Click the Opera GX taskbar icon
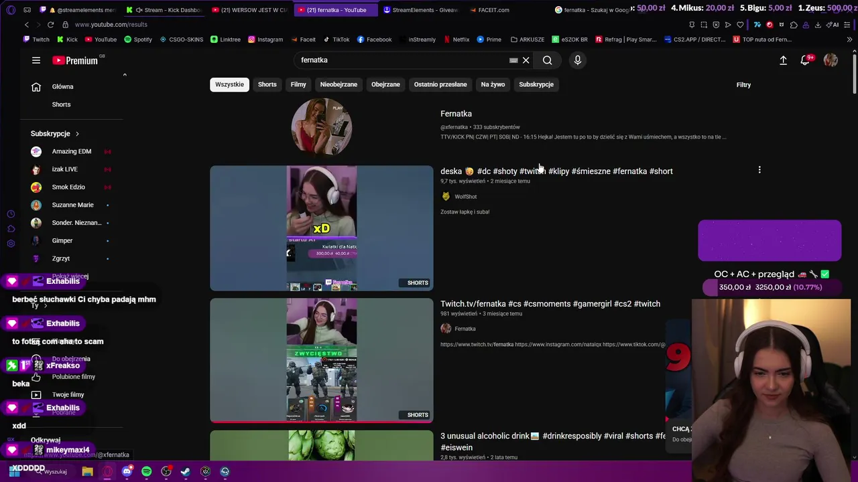 click(x=107, y=471)
